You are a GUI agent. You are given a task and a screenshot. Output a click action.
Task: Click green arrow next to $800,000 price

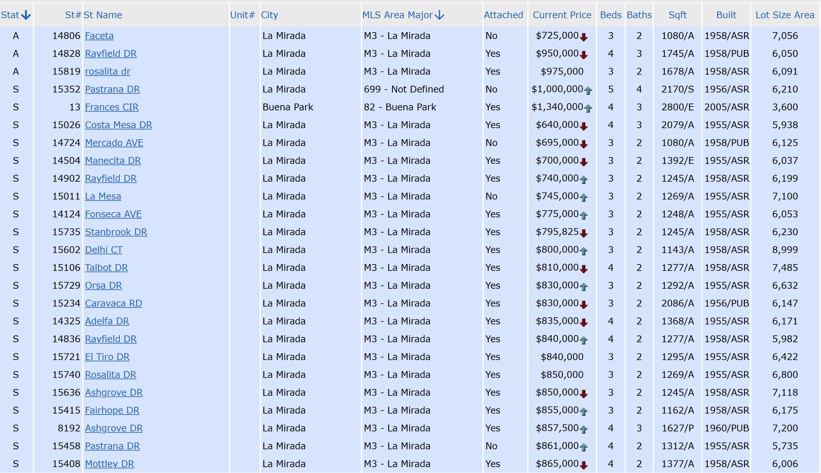pos(584,251)
